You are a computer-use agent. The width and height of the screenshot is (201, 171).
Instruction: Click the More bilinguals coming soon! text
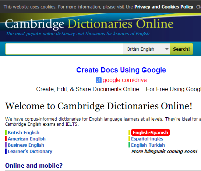click(164, 152)
